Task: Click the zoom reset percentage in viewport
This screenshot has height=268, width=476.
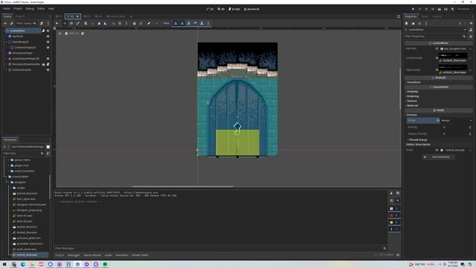Action: [x=74, y=33]
